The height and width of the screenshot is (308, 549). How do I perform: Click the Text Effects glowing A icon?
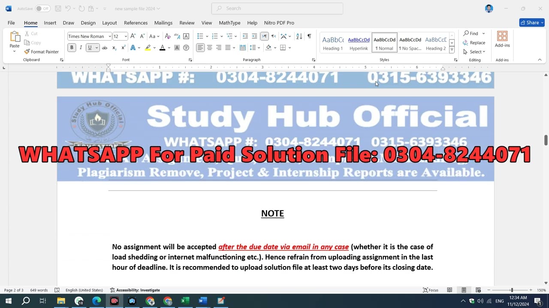pos(133,47)
